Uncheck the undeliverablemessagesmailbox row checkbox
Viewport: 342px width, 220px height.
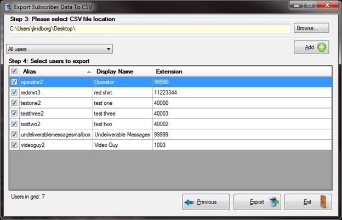tap(14, 134)
